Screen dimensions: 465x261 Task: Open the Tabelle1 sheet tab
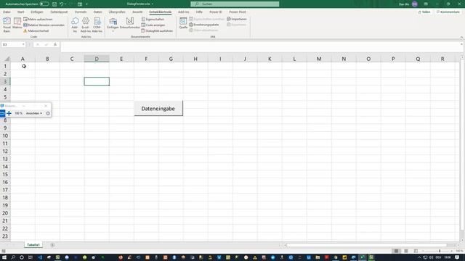33,245
